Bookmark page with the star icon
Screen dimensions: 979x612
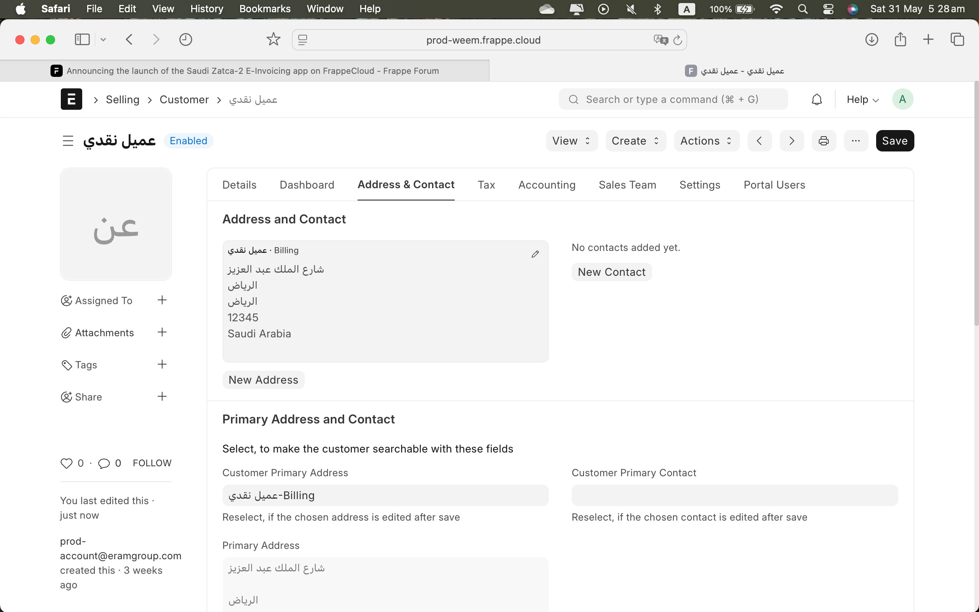click(x=273, y=39)
